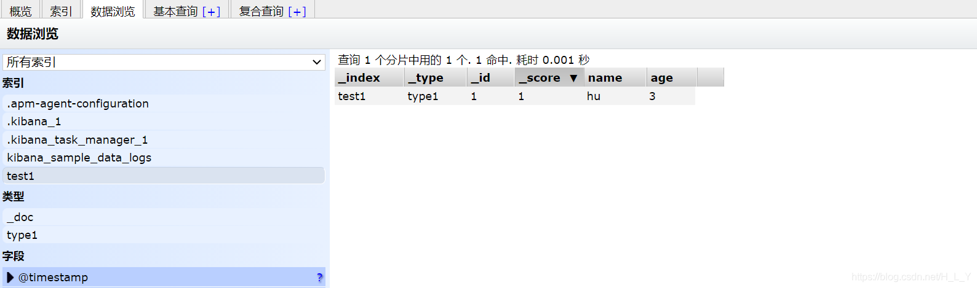Image resolution: width=977 pixels, height=288 pixels.
Task: Click the sort arrow in _score column
Action: point(573,78)
